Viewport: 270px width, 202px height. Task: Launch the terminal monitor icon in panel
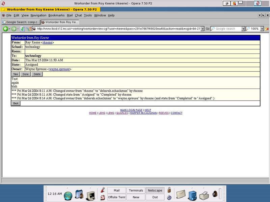[90, 196]
